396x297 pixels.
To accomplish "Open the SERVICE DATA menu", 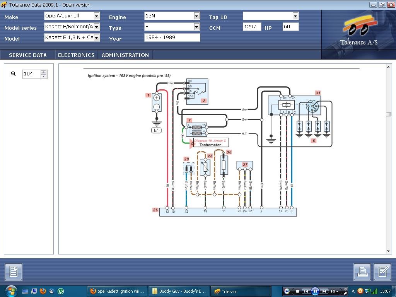I will pos(28,55).
